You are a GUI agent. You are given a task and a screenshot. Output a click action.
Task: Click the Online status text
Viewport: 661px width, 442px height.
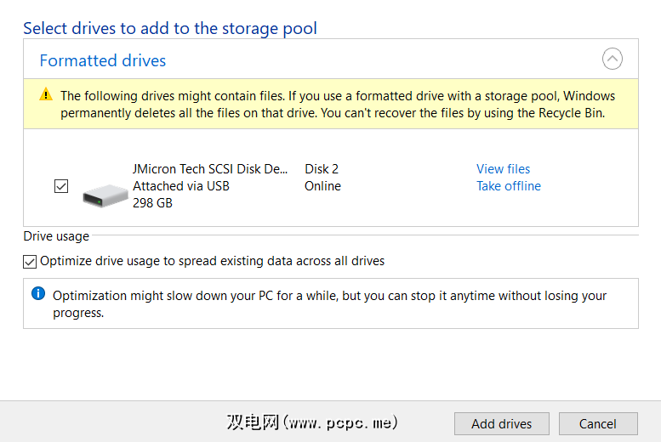[x=322, y=186]
